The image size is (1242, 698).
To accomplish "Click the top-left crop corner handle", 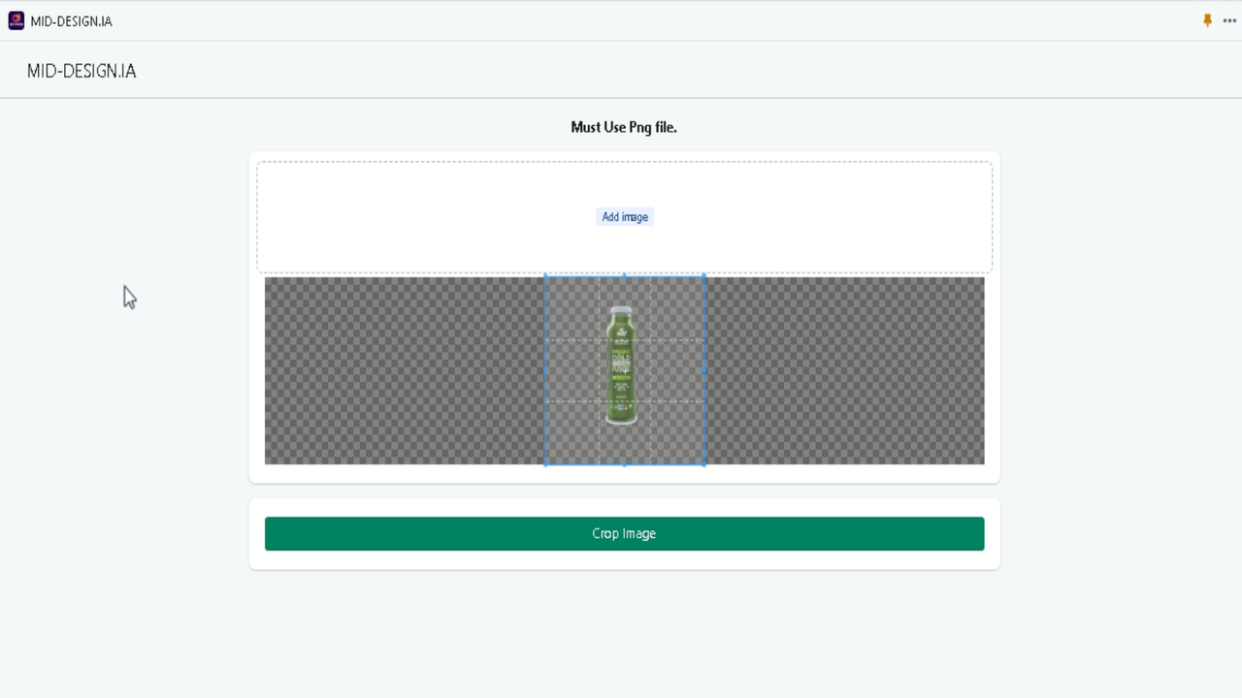I will pos(545,274).
